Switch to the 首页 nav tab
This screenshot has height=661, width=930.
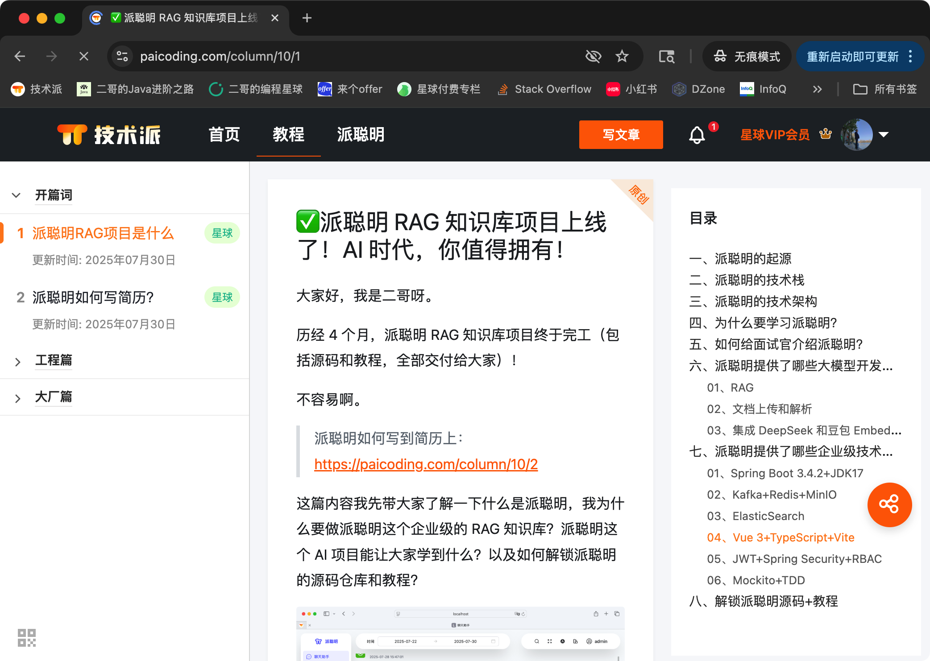[x=224, y=134]
